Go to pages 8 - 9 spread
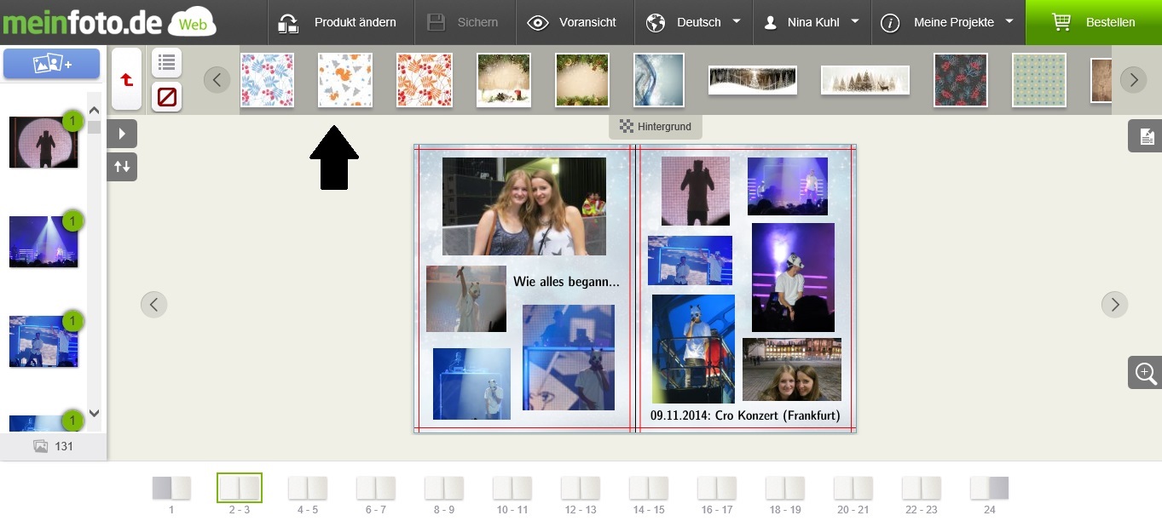 pyautogui.click(x=443, y=495)
